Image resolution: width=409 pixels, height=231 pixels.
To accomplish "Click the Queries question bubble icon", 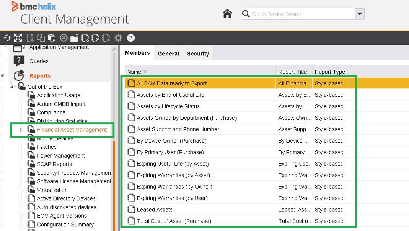I will pos(19,61).
